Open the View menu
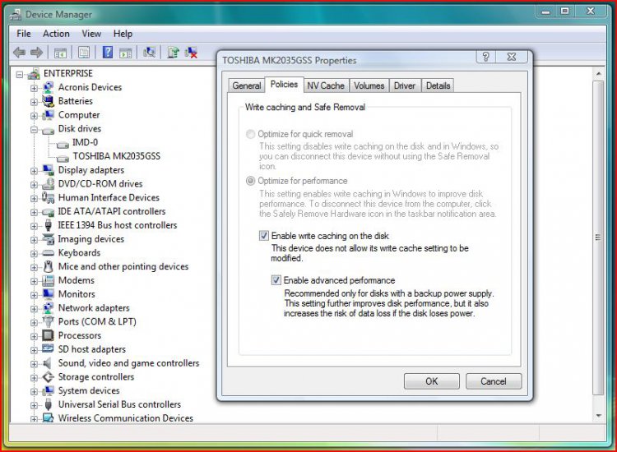Screen dimensions: 617x452 pyautogui.click(x=91, y=34)
